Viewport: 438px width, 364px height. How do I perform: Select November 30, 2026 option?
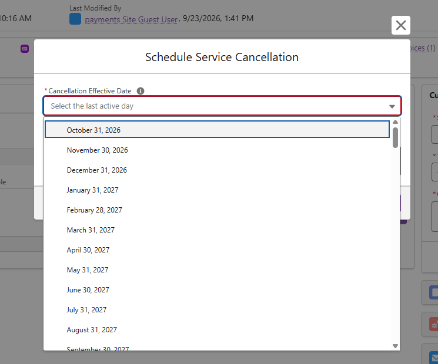[x=217, y=150]
